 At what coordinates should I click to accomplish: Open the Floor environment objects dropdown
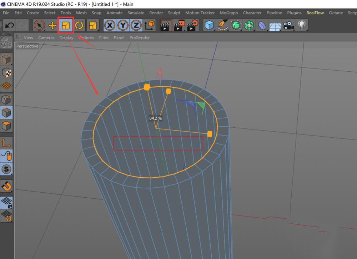pyautogui.click(x=275, y=25)
